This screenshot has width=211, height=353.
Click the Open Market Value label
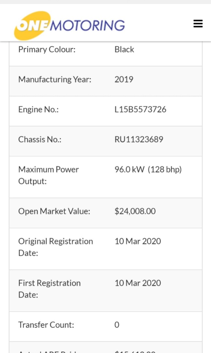(54, 211)
